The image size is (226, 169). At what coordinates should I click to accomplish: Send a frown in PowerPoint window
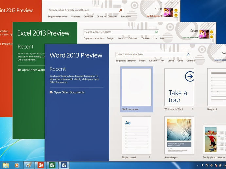(x=176, y=15)
